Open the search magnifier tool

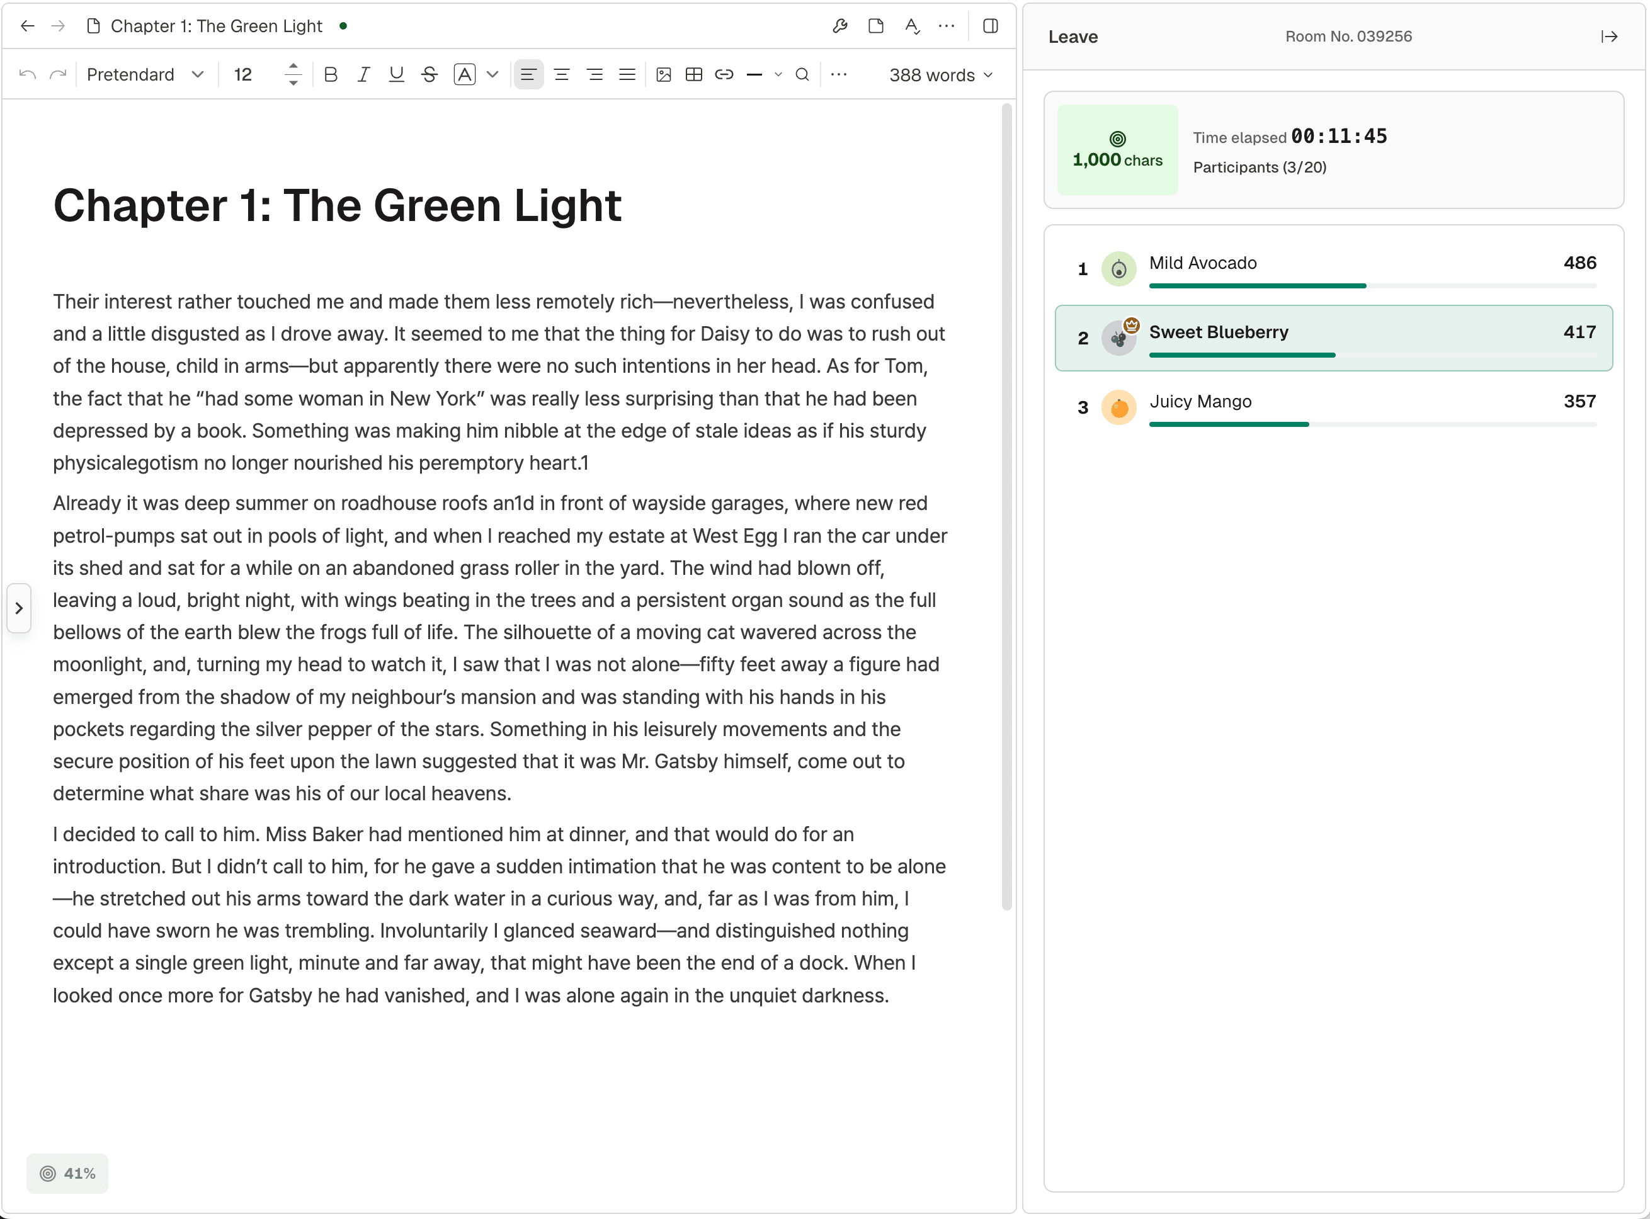pos(802,74)
